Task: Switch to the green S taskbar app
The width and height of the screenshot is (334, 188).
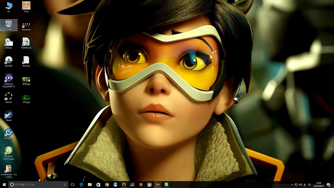Action: pos(166,185)
